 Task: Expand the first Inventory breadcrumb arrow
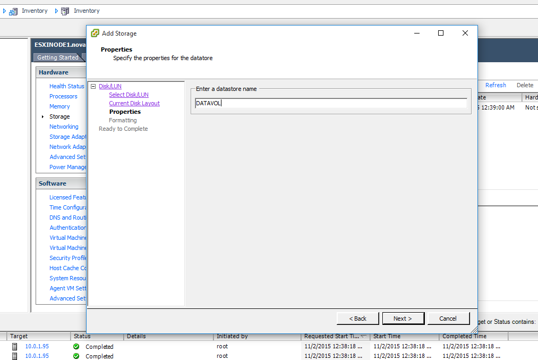tap(4, 11)
